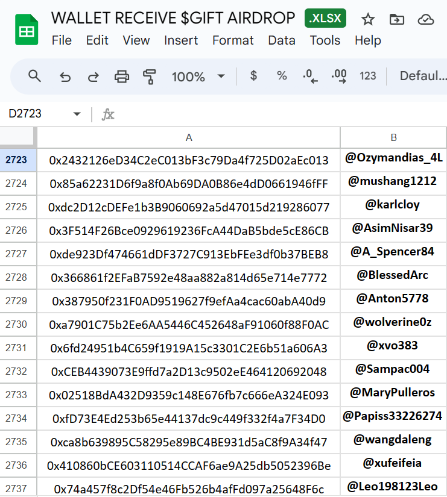Select cell containing @AsimNisar39

click(393, 231)
